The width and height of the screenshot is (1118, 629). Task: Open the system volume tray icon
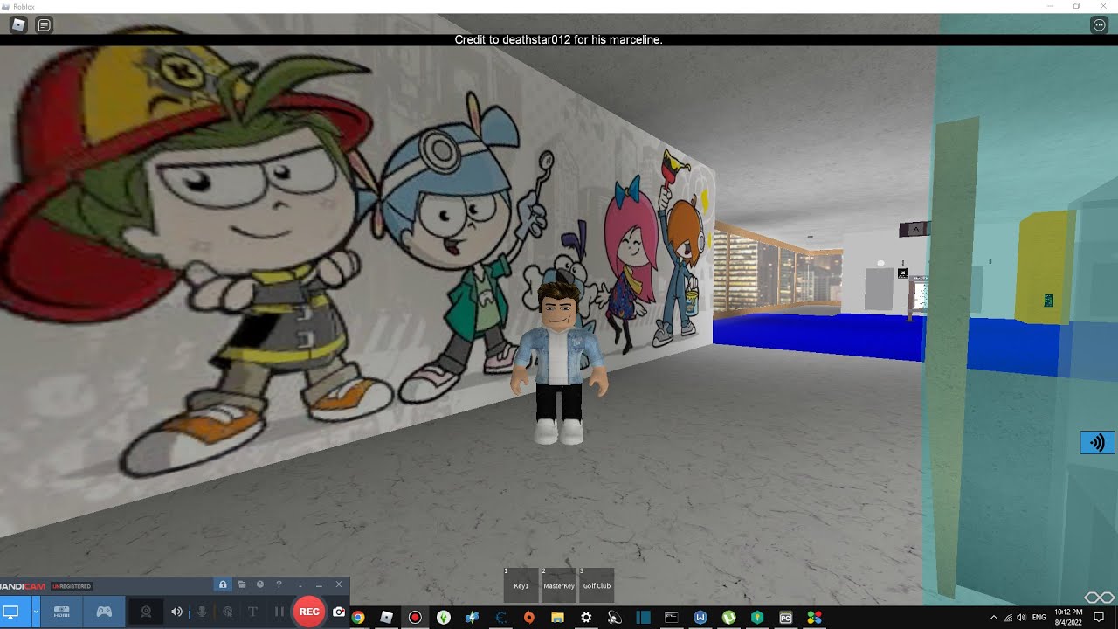[1021, 617]
